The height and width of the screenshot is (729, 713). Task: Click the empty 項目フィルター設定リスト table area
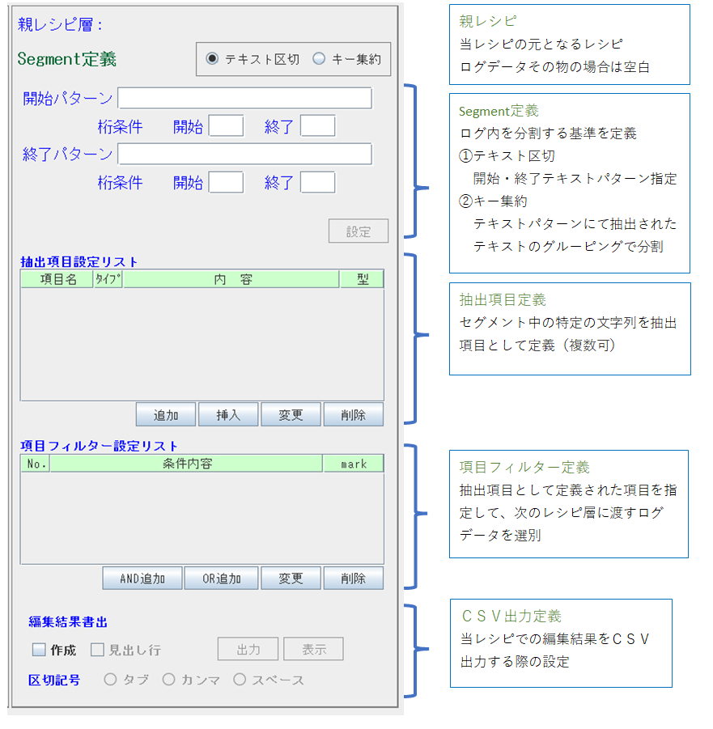pyautogui.click(x=202, y=518)
